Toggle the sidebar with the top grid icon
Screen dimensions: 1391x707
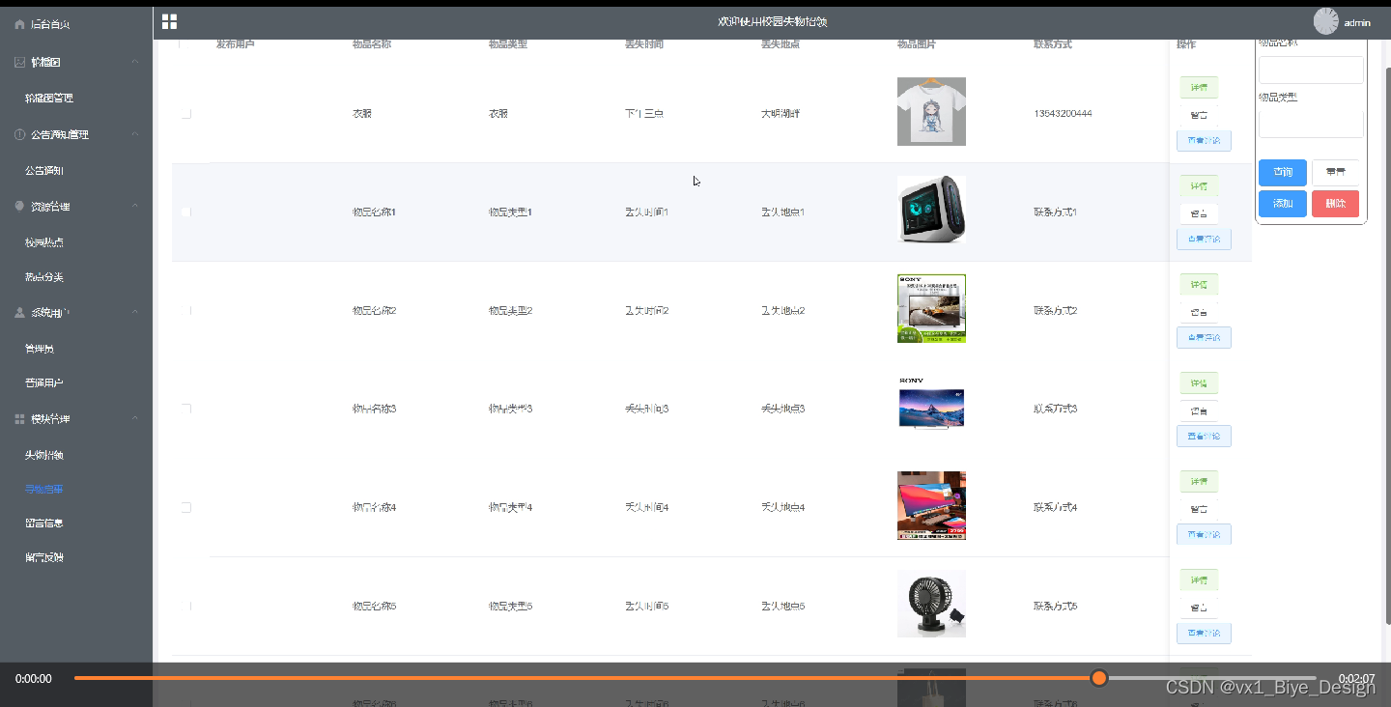(x=169, y=21)
